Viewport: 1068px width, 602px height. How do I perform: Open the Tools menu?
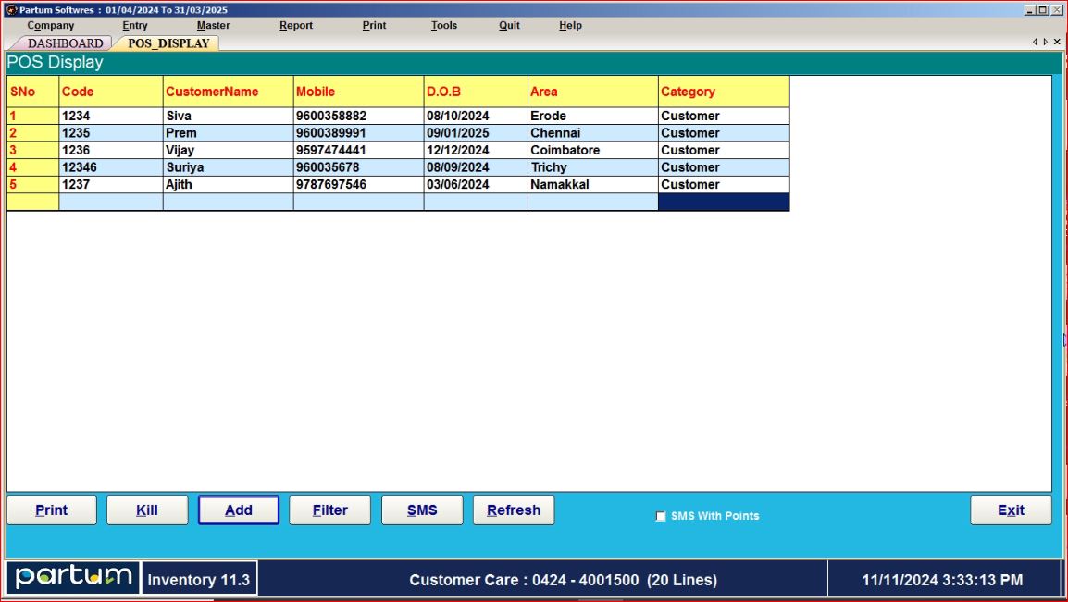443,26
